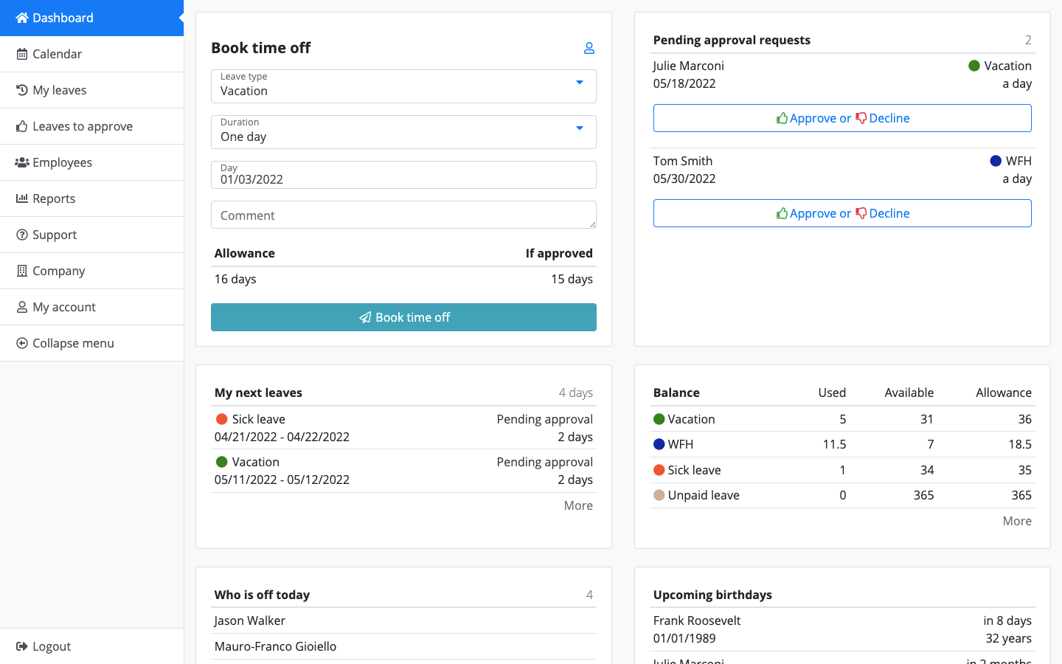
Task: Open the Leave type dropdown
Action: [x=403, y=86]
